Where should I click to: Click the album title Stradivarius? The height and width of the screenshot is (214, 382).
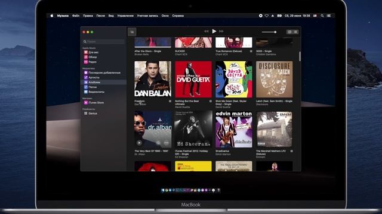[x=222, y=151]
